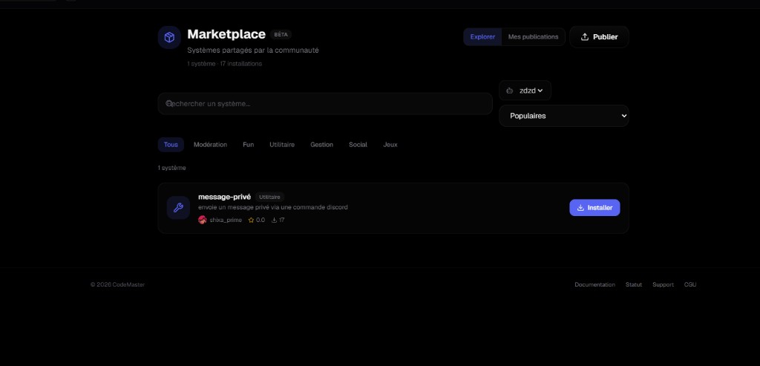Image resolution: width=760 pixels, height=366 pixels.
Task: Click the Marketplace cube logo icon
Action: click(x=169, y=37)
